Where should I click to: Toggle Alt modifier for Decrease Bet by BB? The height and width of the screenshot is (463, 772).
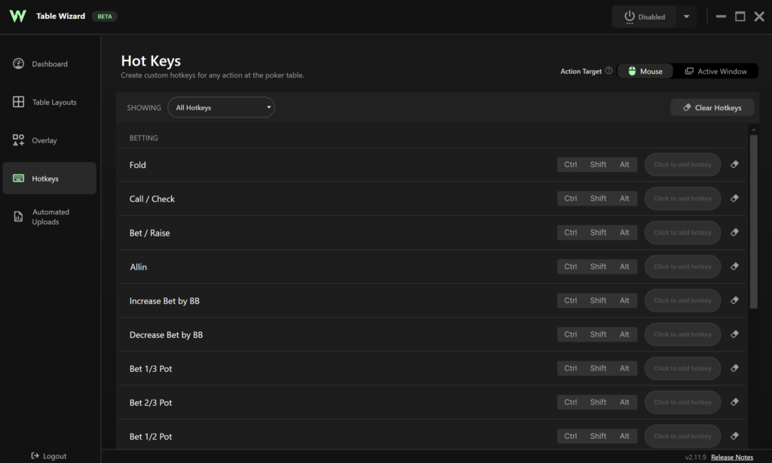pyautogui.click(x=624, y=334)
